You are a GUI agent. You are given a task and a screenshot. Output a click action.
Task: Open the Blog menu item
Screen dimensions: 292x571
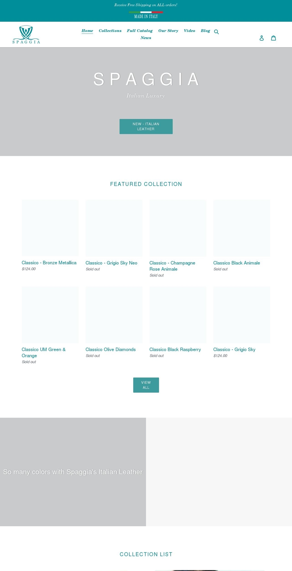[x=205, y=31]
